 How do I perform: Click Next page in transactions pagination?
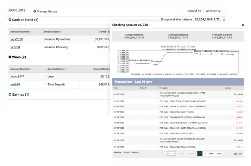pyautogui.click(x=211, y=154)
